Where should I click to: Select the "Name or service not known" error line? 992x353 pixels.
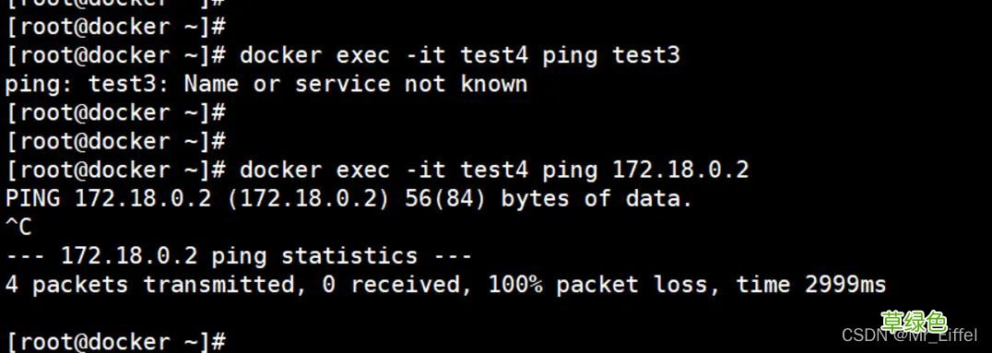point(266,84)
